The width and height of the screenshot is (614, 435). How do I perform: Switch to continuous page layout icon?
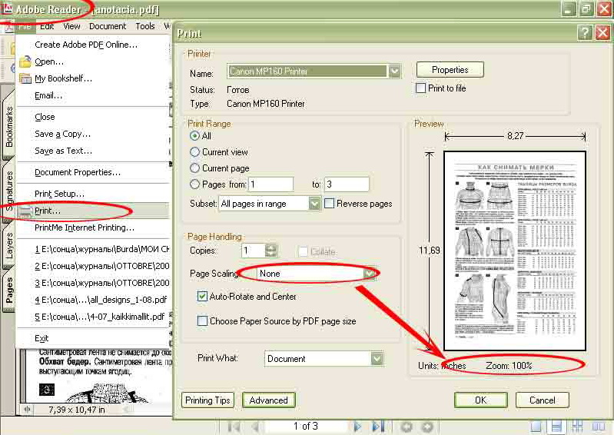click(556, 427)
